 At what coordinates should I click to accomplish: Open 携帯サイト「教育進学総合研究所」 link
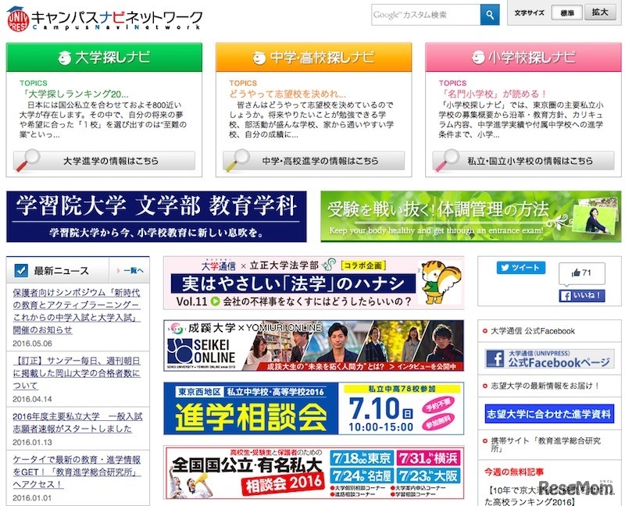click(x=545, y=444)
